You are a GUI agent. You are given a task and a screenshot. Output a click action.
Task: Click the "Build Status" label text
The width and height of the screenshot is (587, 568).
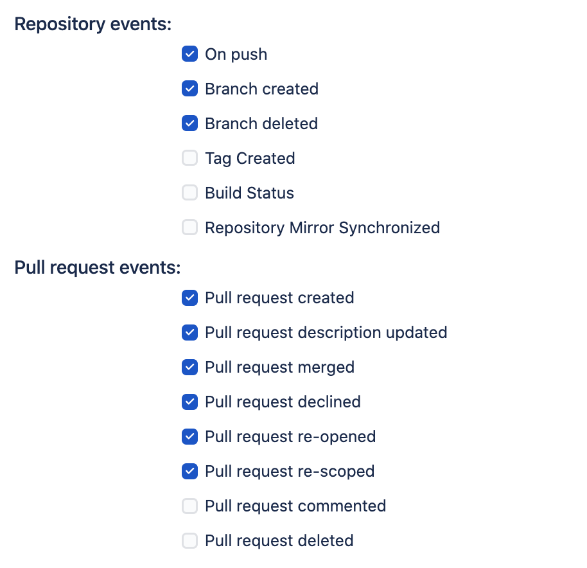coord(249,193)
